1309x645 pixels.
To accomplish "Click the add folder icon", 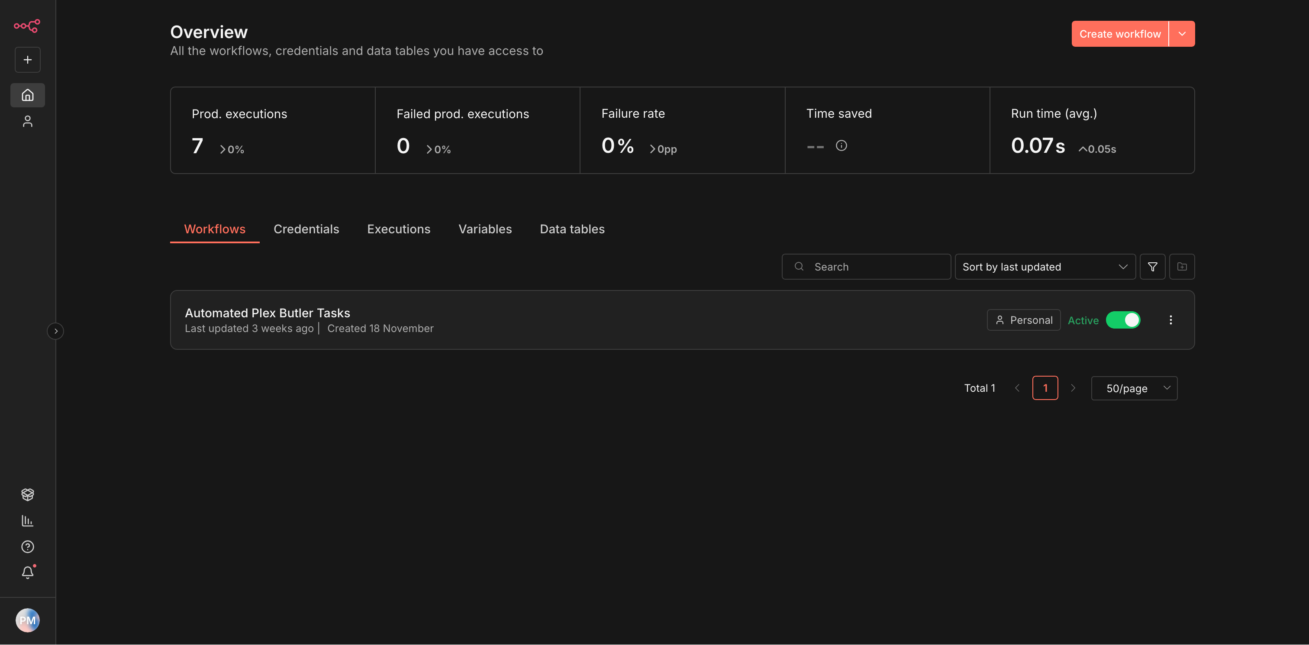I will pos(1181,267).
